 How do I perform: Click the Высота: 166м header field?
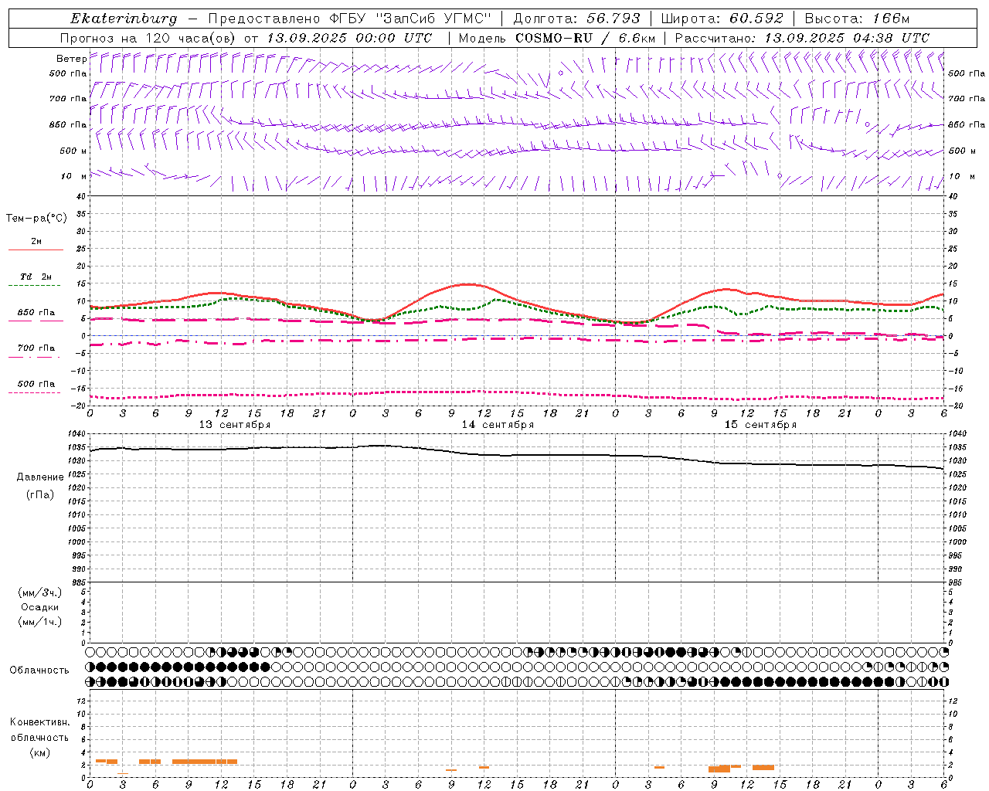point(857,19)
